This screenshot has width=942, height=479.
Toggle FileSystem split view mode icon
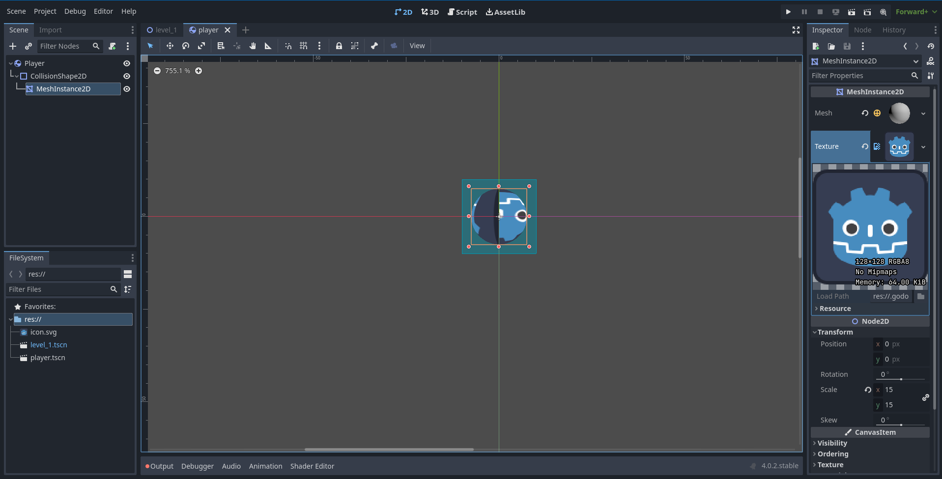pyautogui.click(x=128, y=274)
